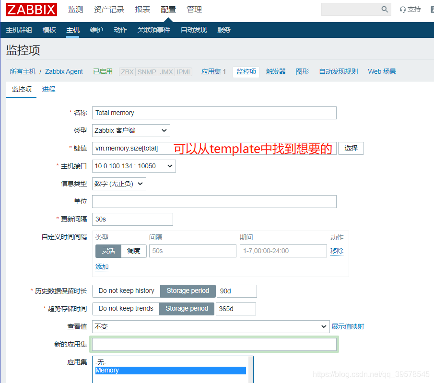Click the 名称 field with Total memory

pos(214,113)
